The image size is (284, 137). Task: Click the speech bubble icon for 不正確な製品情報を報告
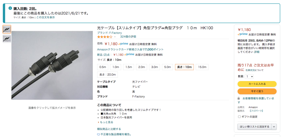[x=98, y=135]
